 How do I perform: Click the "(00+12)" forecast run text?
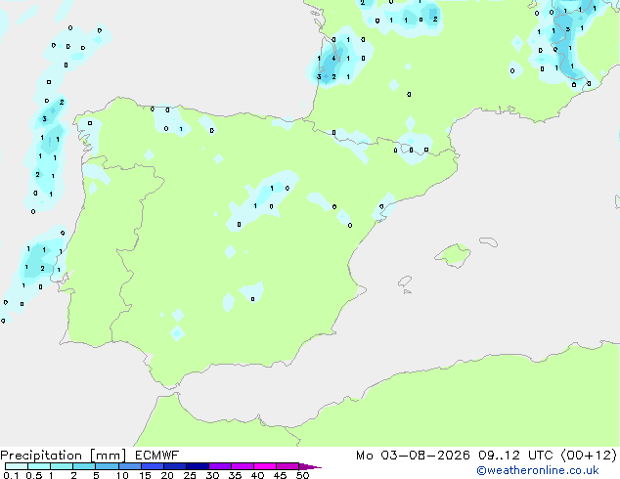(589, 456)
